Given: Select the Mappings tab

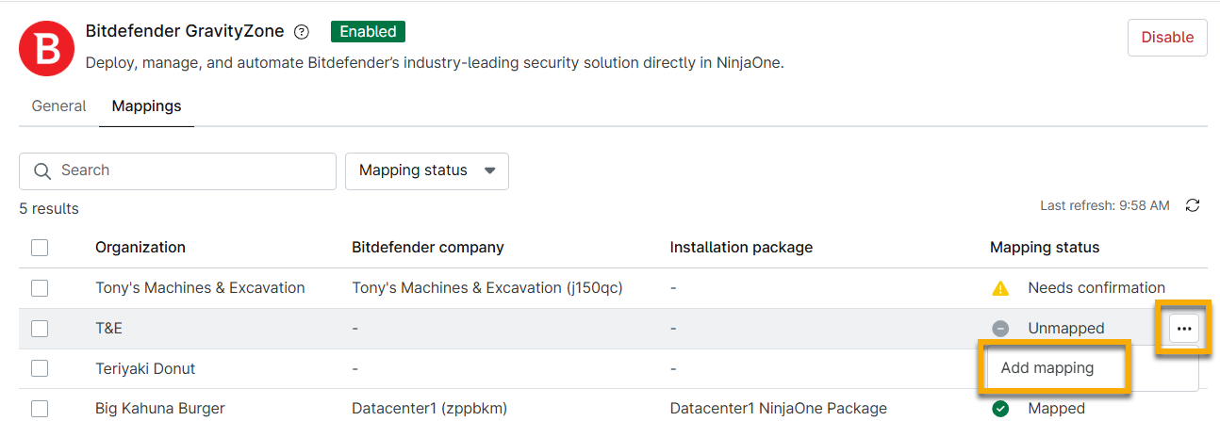Looking at the screenshot, I should point(146,106).
